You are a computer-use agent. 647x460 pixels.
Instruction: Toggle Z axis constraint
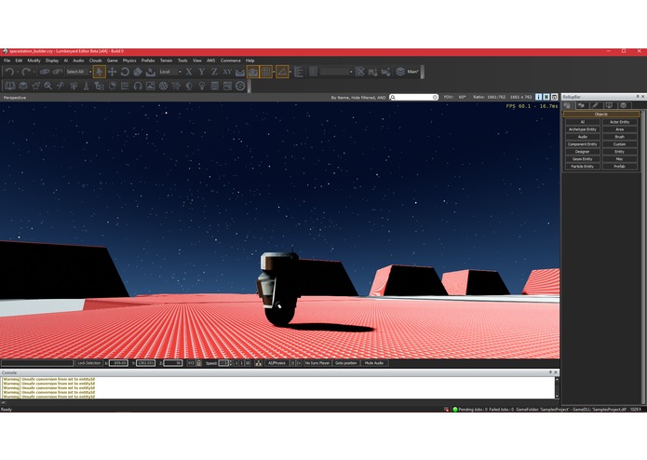214,72
